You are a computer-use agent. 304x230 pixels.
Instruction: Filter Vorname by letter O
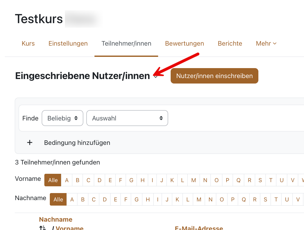click(x=217, y=180)
